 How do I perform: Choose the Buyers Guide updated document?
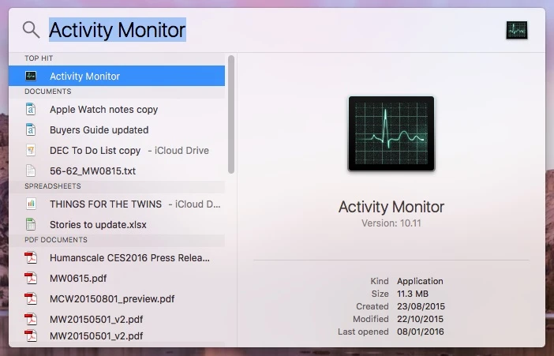click(99, 130)
